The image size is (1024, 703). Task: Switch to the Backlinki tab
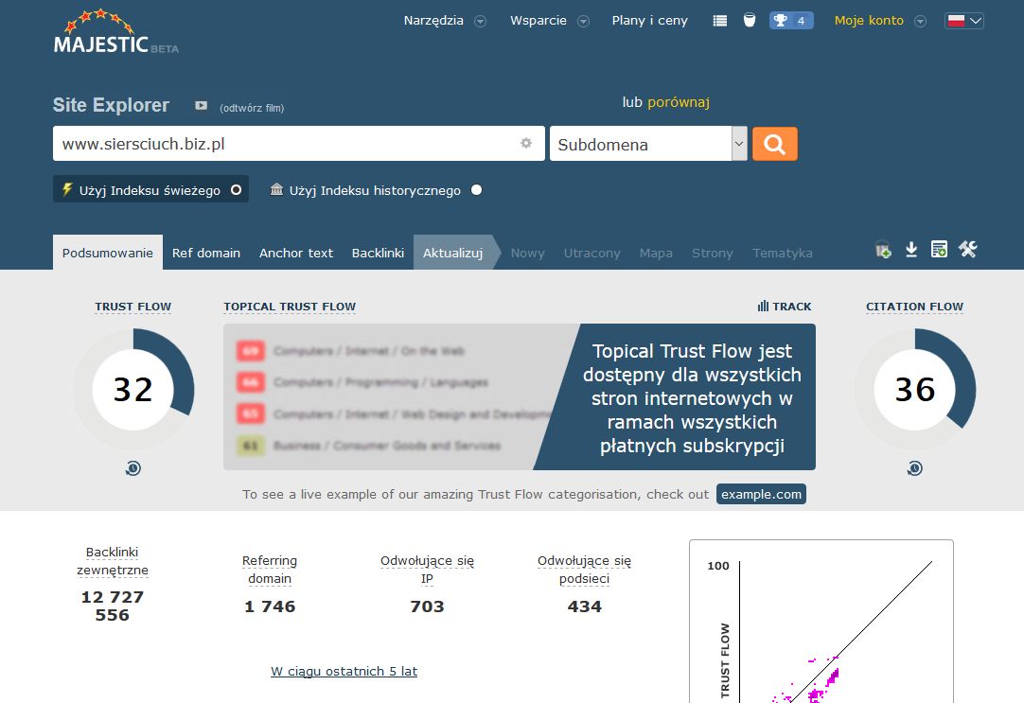point(379,253)
